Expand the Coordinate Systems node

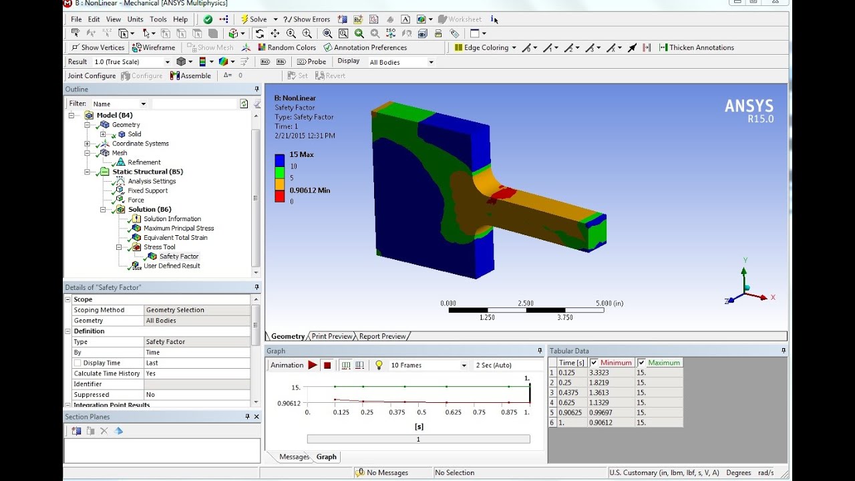point(88,144)
